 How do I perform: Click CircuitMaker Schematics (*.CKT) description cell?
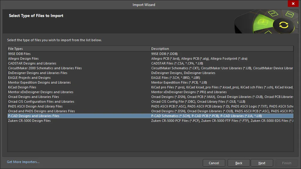click(x=222, y=68)
